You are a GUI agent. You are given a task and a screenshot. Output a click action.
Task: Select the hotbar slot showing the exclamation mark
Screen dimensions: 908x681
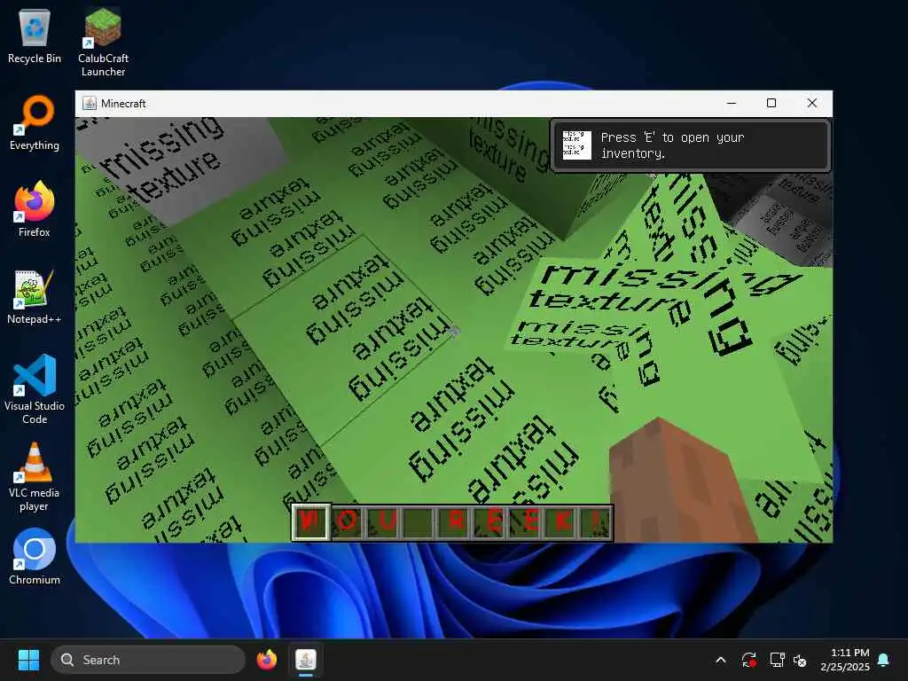tap(595, 522)
